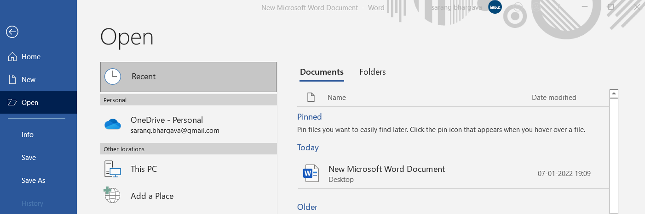Viewport: 645px width, 214px height.
Task: Sort list by Name column header
Action: (336, 98)
